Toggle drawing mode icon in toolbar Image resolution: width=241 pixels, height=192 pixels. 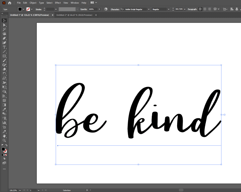click(x=4, y=159)
